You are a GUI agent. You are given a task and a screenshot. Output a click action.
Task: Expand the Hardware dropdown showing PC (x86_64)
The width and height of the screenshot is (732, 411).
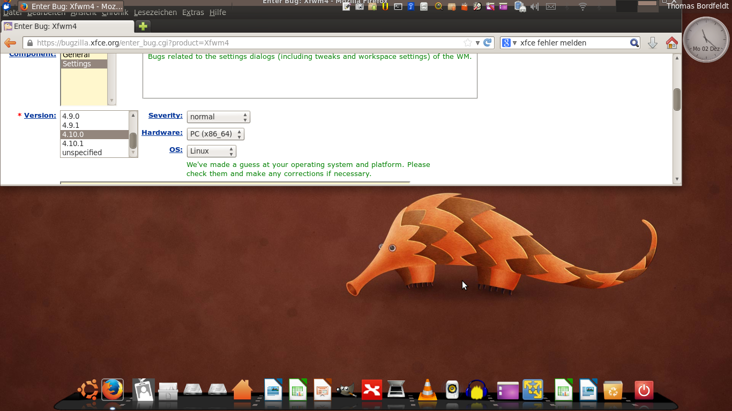coord(215,134)
